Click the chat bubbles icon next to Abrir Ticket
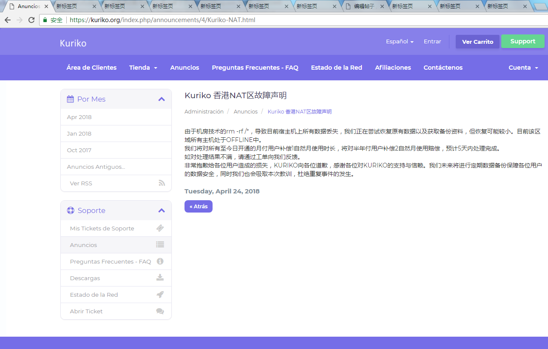Screen dimensions: 548x349 click(160, 311)
